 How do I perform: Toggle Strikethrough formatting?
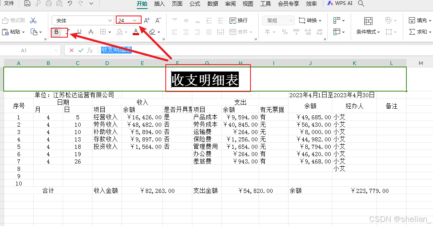tap(91, 32)
